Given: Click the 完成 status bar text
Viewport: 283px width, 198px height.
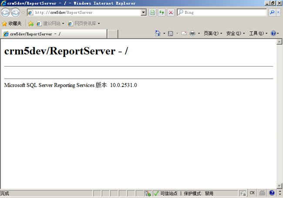Looking at the screenshot, I should (5, 194).
